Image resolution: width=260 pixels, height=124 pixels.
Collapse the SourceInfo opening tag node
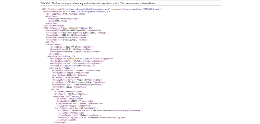[47, 45]
